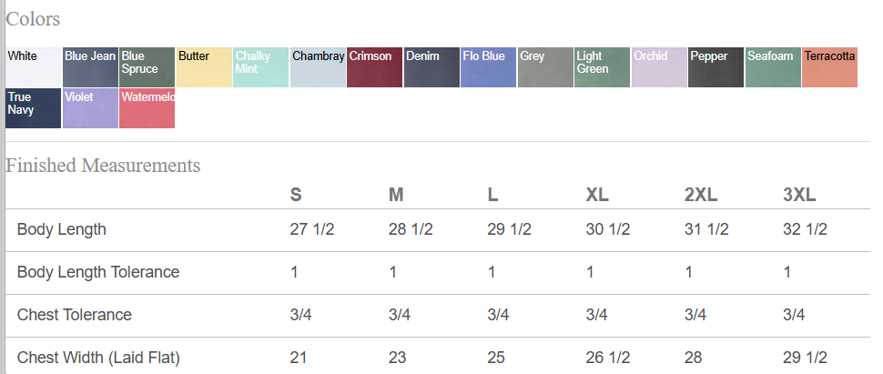The image size is (883, 374).
Task: Select the Crimson color swatch
Action: click(x=374, y=67)
